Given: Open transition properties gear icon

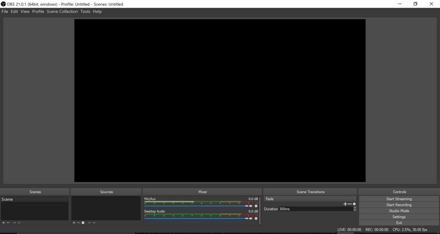Looking at the screenshot, I should [x=355, y=204].
